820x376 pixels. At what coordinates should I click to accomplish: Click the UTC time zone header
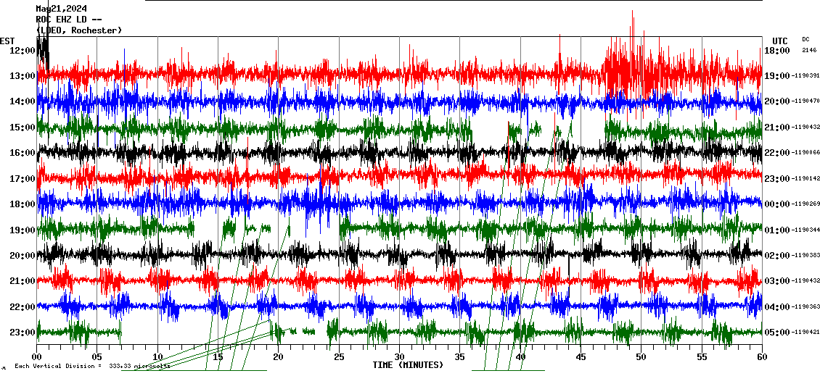coord(779,41)
